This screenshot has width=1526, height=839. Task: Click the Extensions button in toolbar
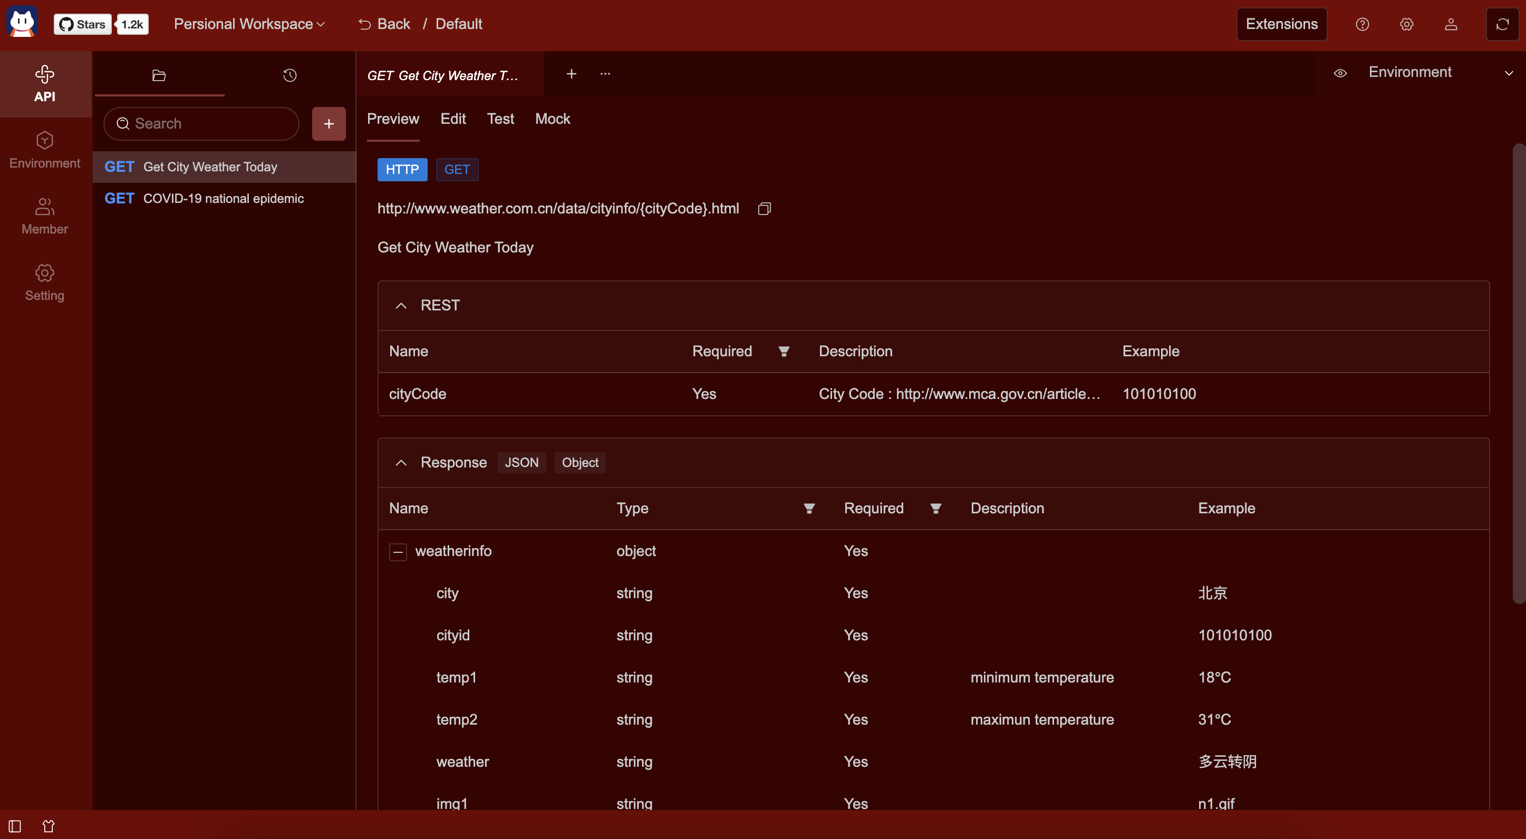coord(1281,24)
